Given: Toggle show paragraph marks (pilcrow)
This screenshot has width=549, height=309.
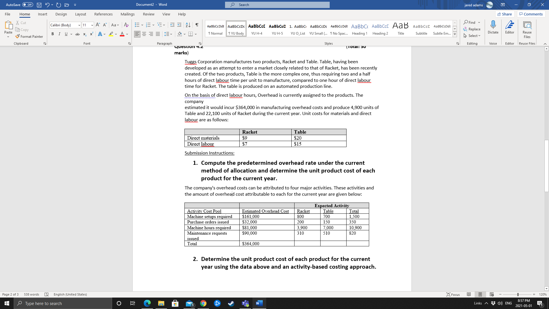Looking at the screenshot, I should click(x=197, y=25).
